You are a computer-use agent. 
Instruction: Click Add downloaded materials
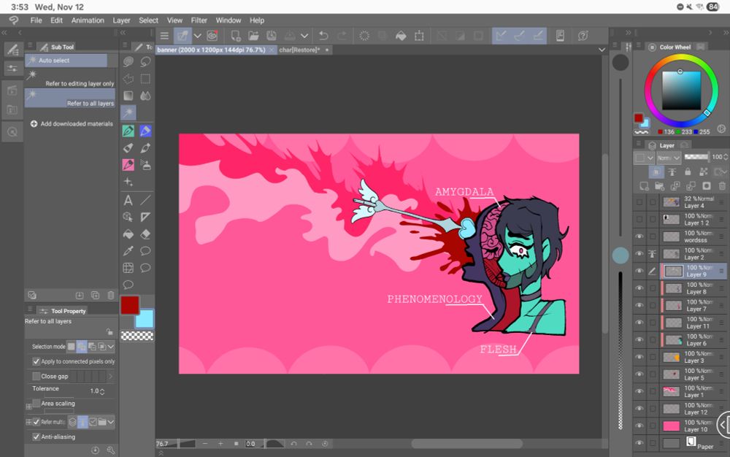76,124
